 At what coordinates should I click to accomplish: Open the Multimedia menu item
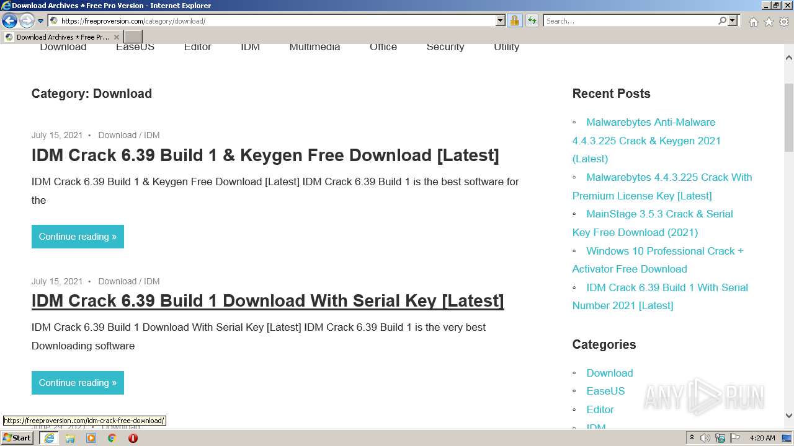314,47
